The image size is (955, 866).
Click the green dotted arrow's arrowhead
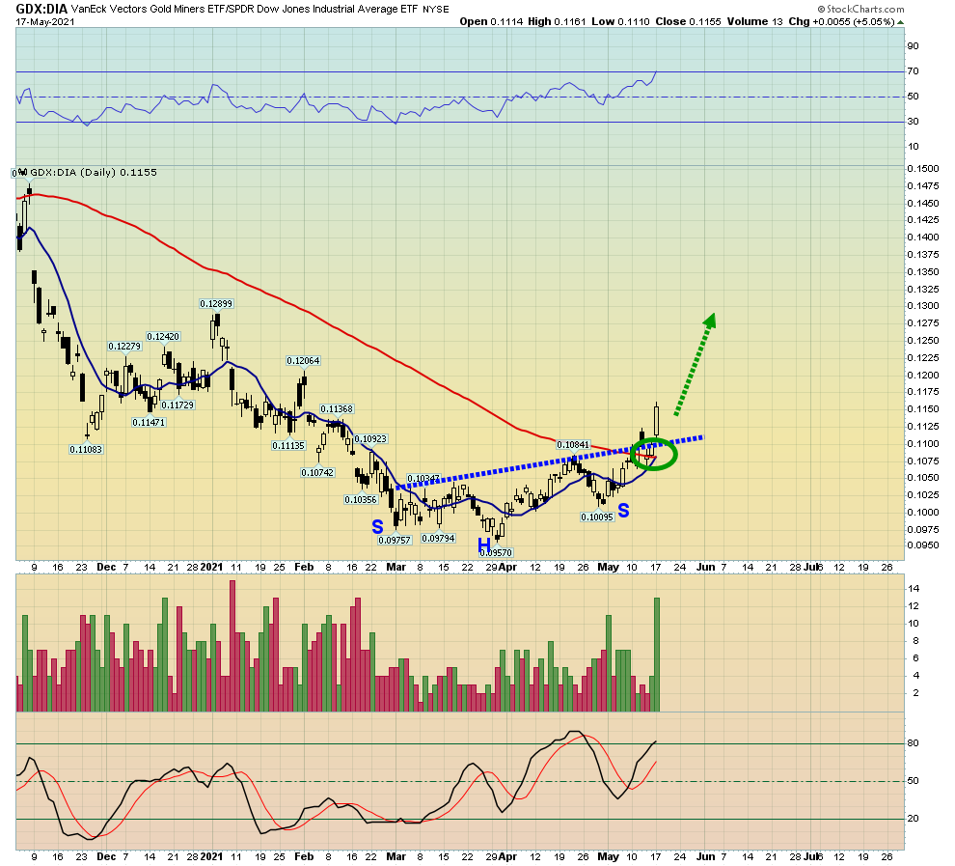click(x=711, y=321)
